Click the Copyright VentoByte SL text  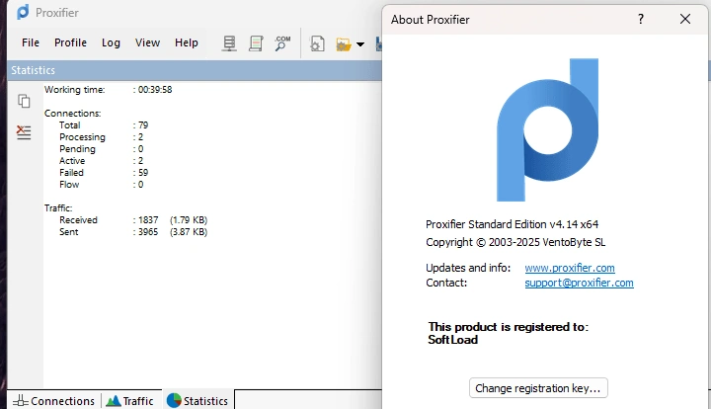[515, 242]
